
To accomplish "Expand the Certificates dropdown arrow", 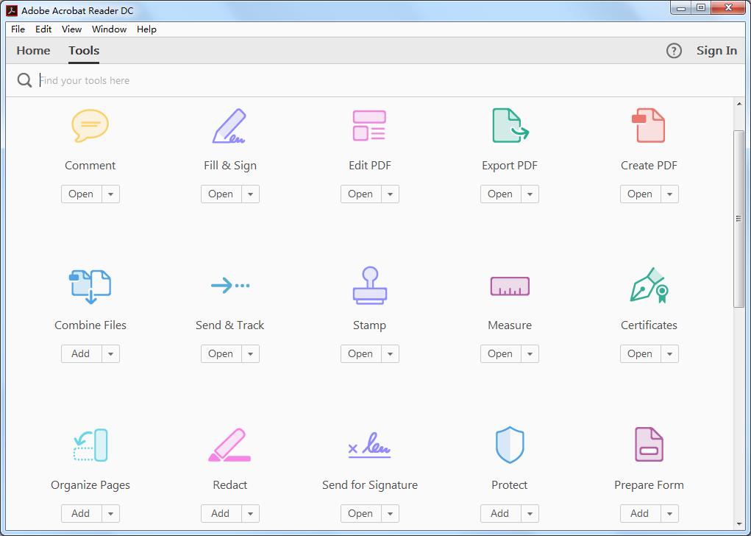I will pyautogui.click(x=669, y=354).
